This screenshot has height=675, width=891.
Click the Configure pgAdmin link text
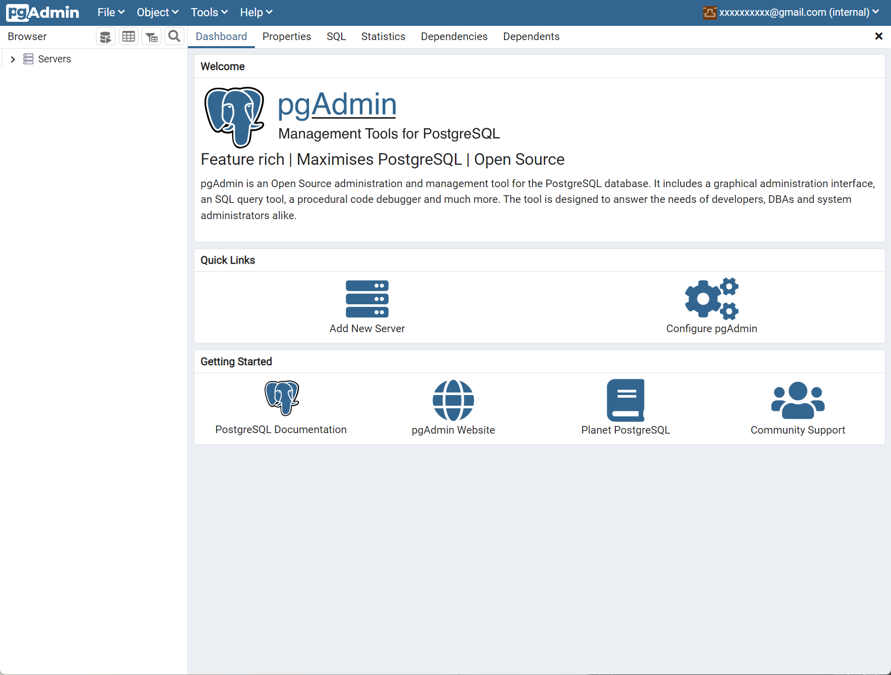pos(712,329)
